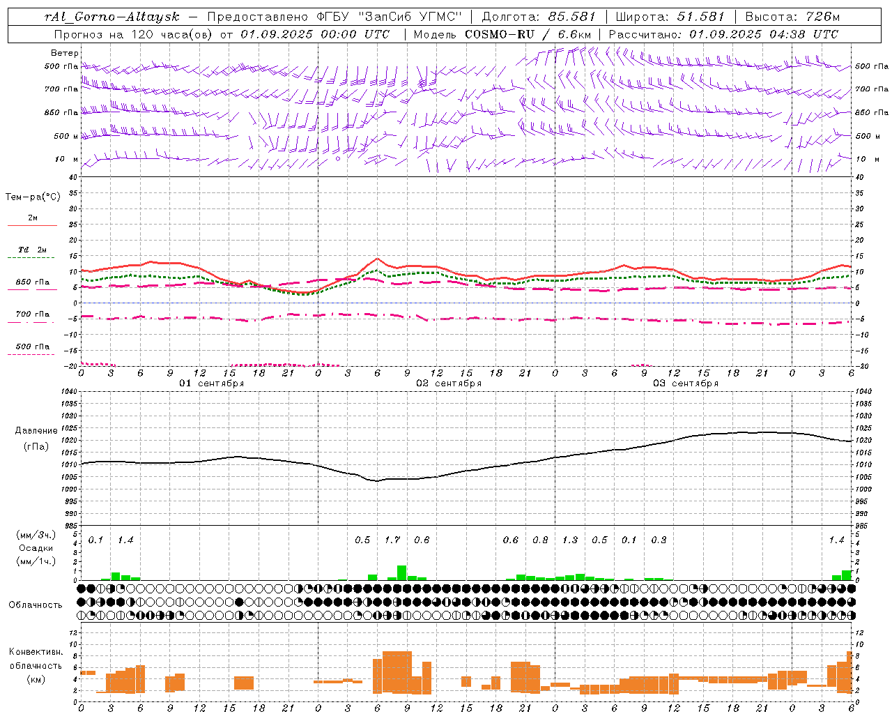
Task: Click the Тем-ра(°C) temperature panel label
Action: pyautogui.click(x=33, y=197)
